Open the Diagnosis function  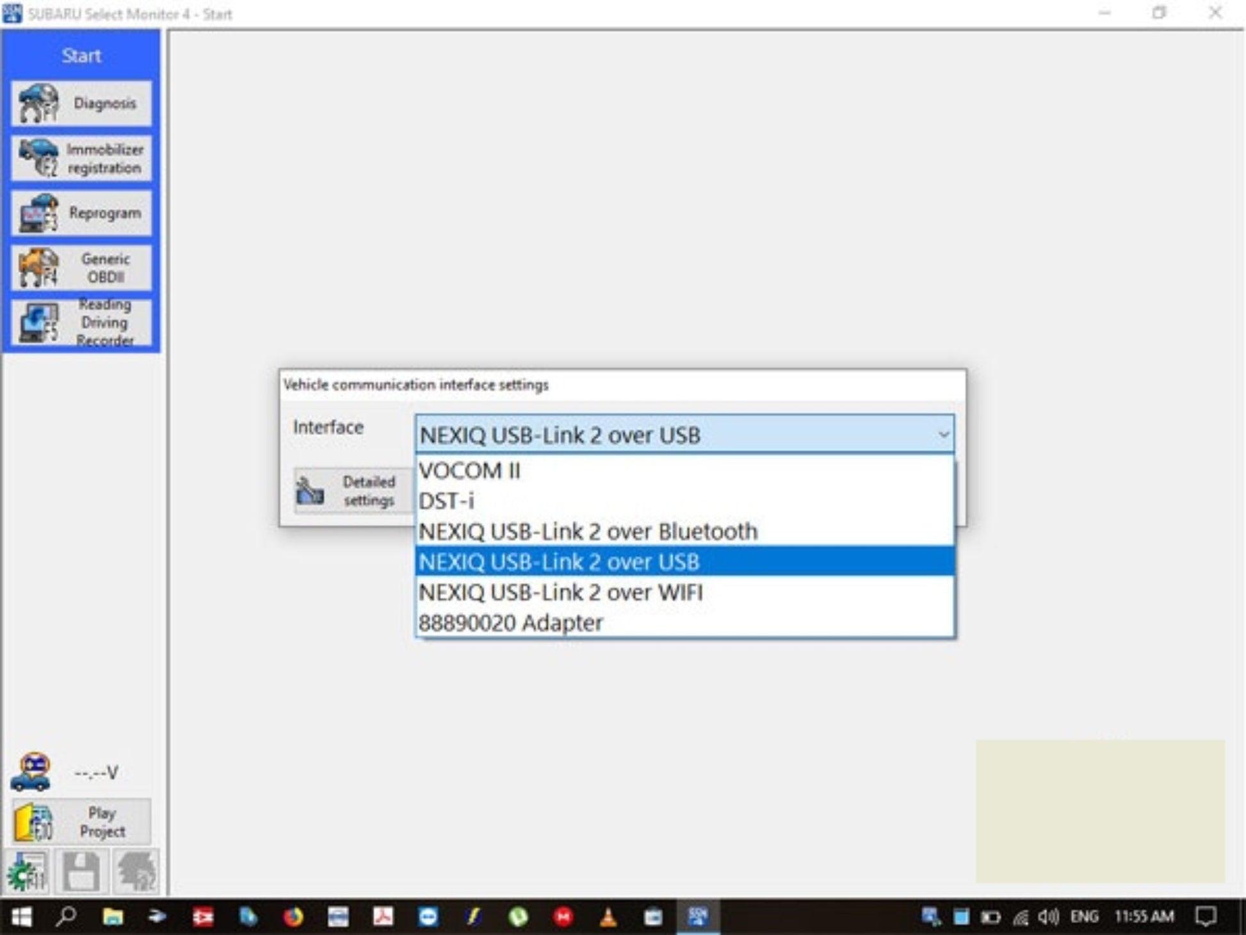81,103
